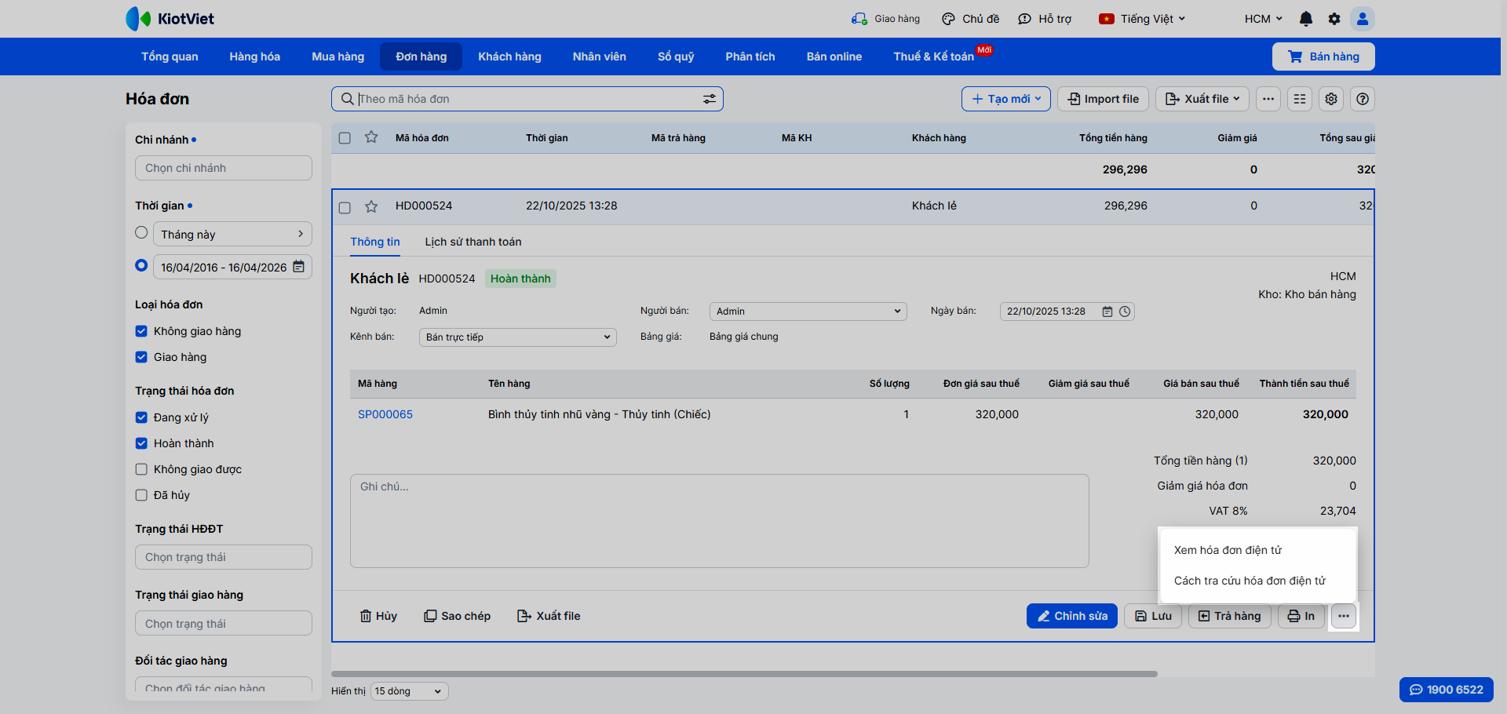Screen dimensions: 1507x714
Task: Click the horizontal table scrollbar
Action: [744, 673]
